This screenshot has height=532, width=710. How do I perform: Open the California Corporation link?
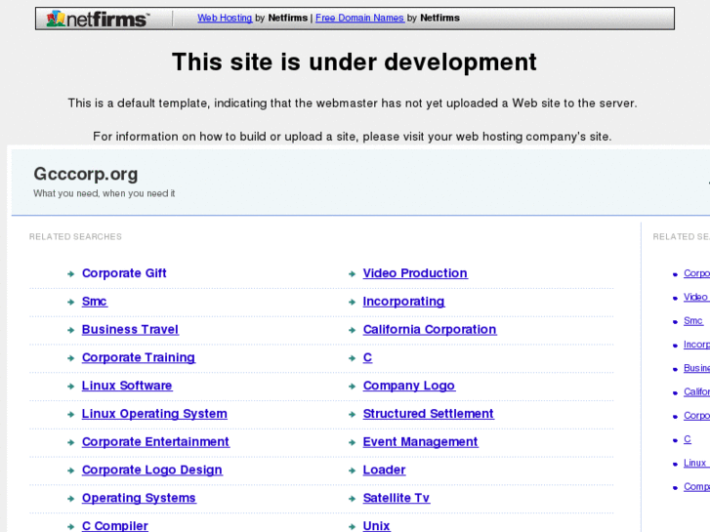[430, 329]
